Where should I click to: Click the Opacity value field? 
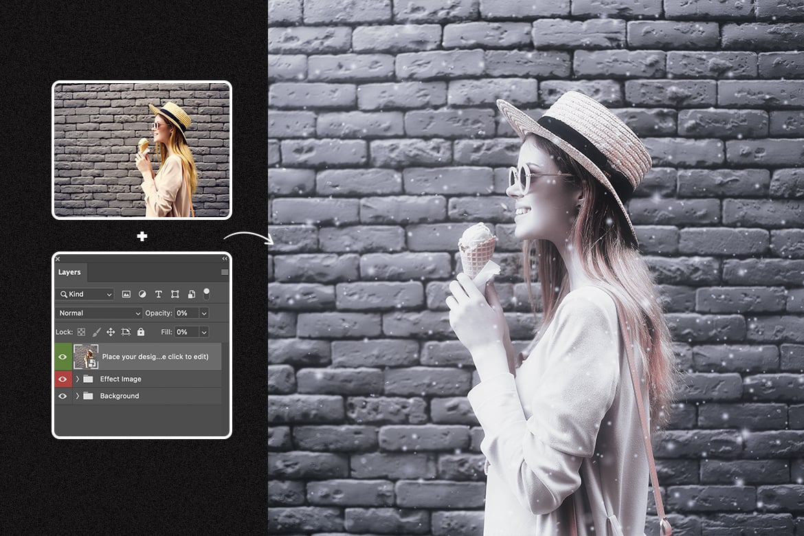(187, 313)
